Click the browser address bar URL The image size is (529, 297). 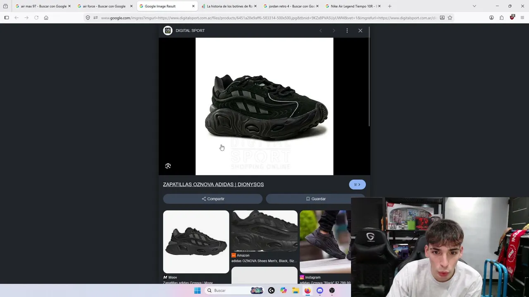269,18
